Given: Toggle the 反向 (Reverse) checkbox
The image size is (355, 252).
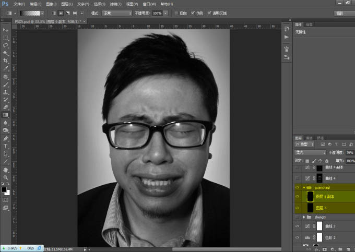Looking at the screenshot, I should coord(175,13).
